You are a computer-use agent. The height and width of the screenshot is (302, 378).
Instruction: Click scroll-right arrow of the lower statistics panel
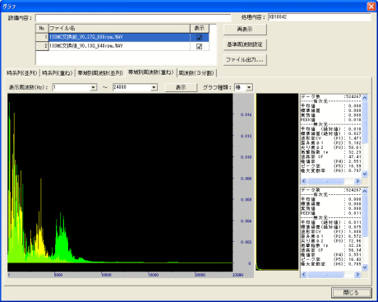coord(357,274)
